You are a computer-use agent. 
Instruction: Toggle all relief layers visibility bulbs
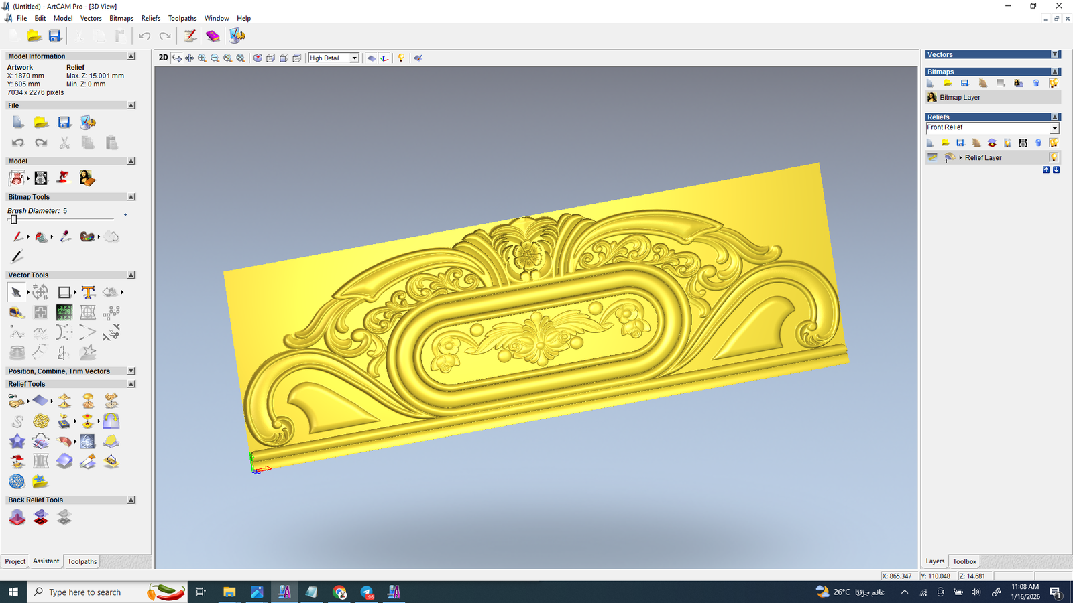coord(1054,143)
